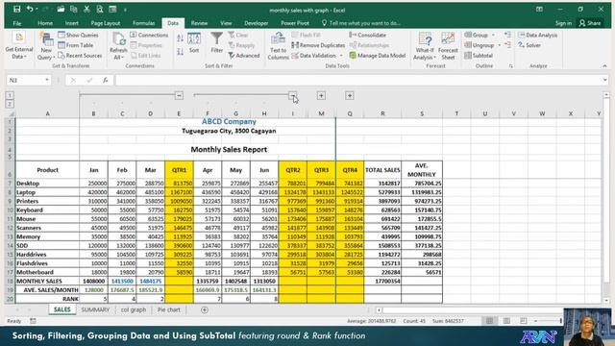Viewport: 615px width, 346px height.
Task: Undo the last action in the quick access toolbar
Action: (30, 9)
